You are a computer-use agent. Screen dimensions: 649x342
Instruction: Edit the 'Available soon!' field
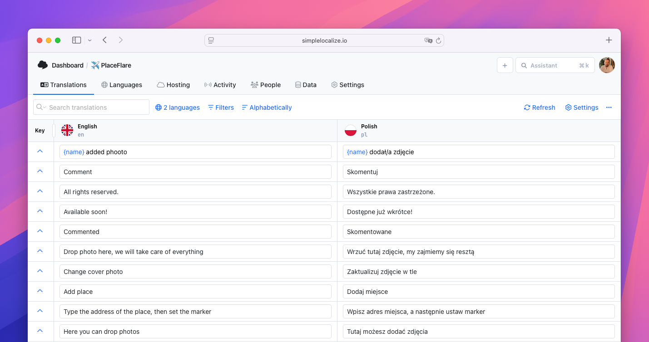pos(195,212)
